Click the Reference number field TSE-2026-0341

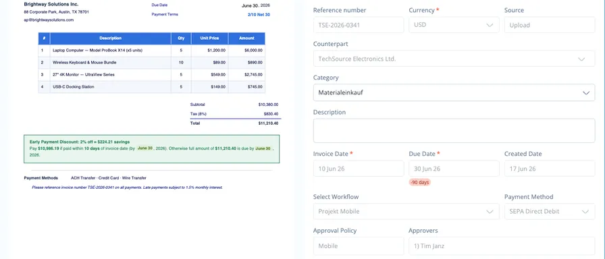click(x=359, y=25)
